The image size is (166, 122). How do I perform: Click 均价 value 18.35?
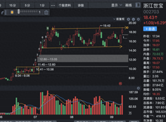point(156,94)
